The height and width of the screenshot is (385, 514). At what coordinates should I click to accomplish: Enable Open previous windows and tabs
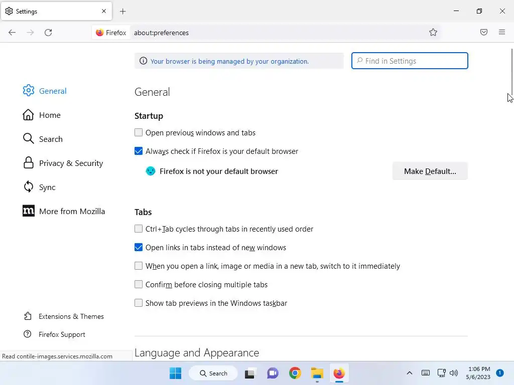point(139,132)
